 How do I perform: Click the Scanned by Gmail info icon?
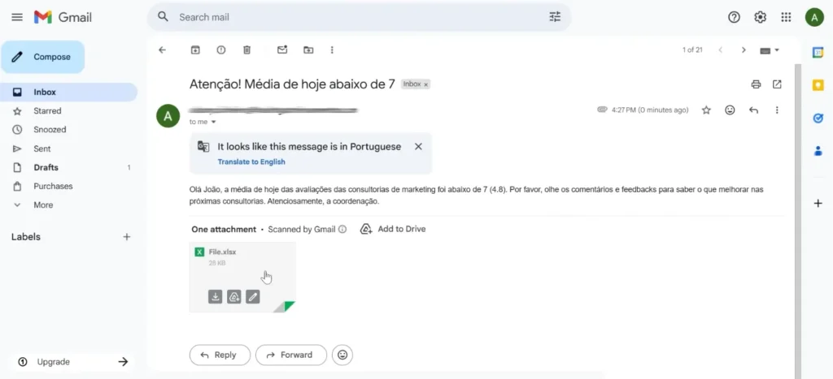[342, 230]
